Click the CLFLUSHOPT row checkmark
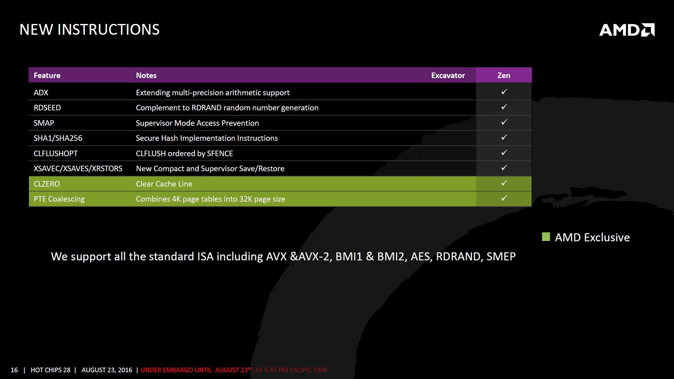Viewport: 674px width, 379px height. coord(504,153)
